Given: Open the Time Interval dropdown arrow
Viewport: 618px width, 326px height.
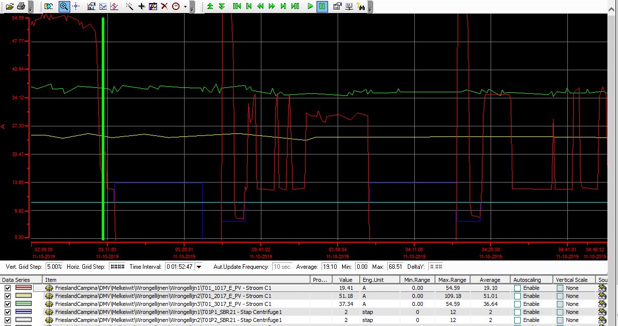Looking at the screenshot, I should [199, 267].
